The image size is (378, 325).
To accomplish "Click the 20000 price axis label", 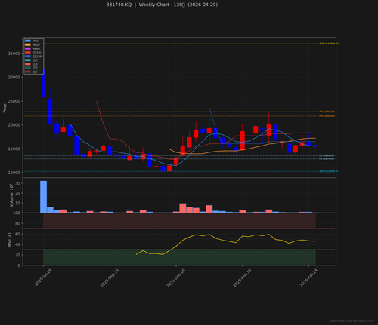I will [14, 125].
